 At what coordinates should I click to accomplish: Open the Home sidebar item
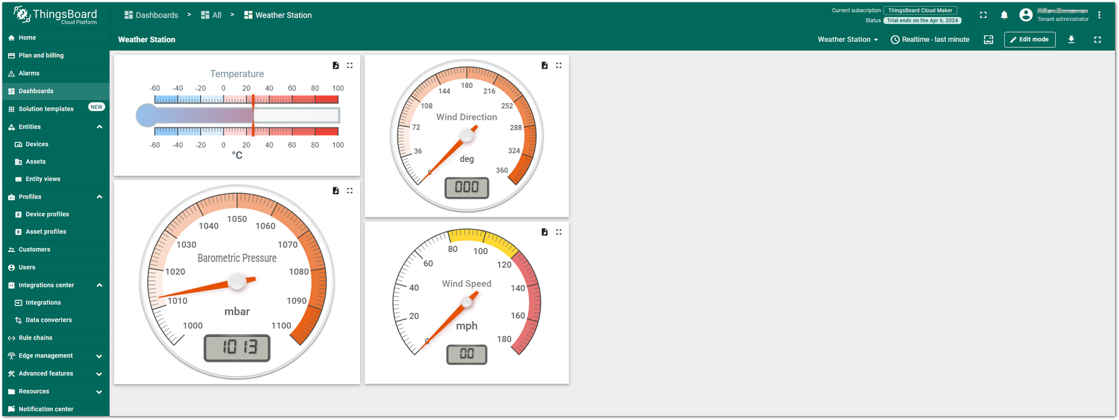point(55,38)
